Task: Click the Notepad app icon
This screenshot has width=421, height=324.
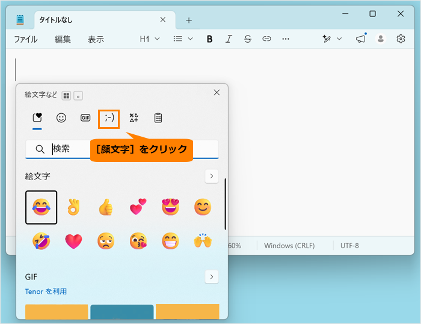Action: tap(20, 20)
